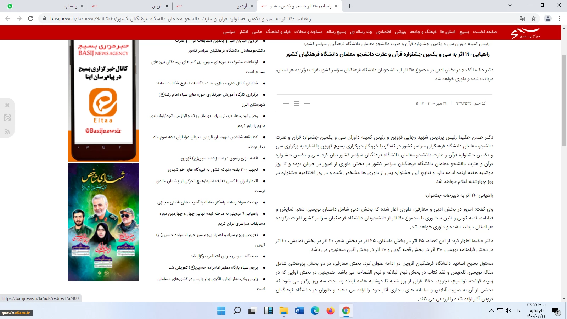The width and height of the screenshot is (567, 319).
Task: Expand hidden system tray icons chevron
Action: [492, 310]
